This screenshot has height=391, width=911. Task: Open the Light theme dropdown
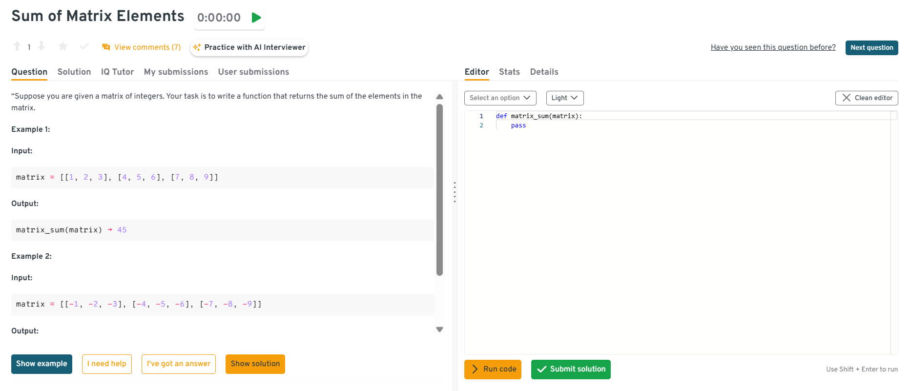564,98
